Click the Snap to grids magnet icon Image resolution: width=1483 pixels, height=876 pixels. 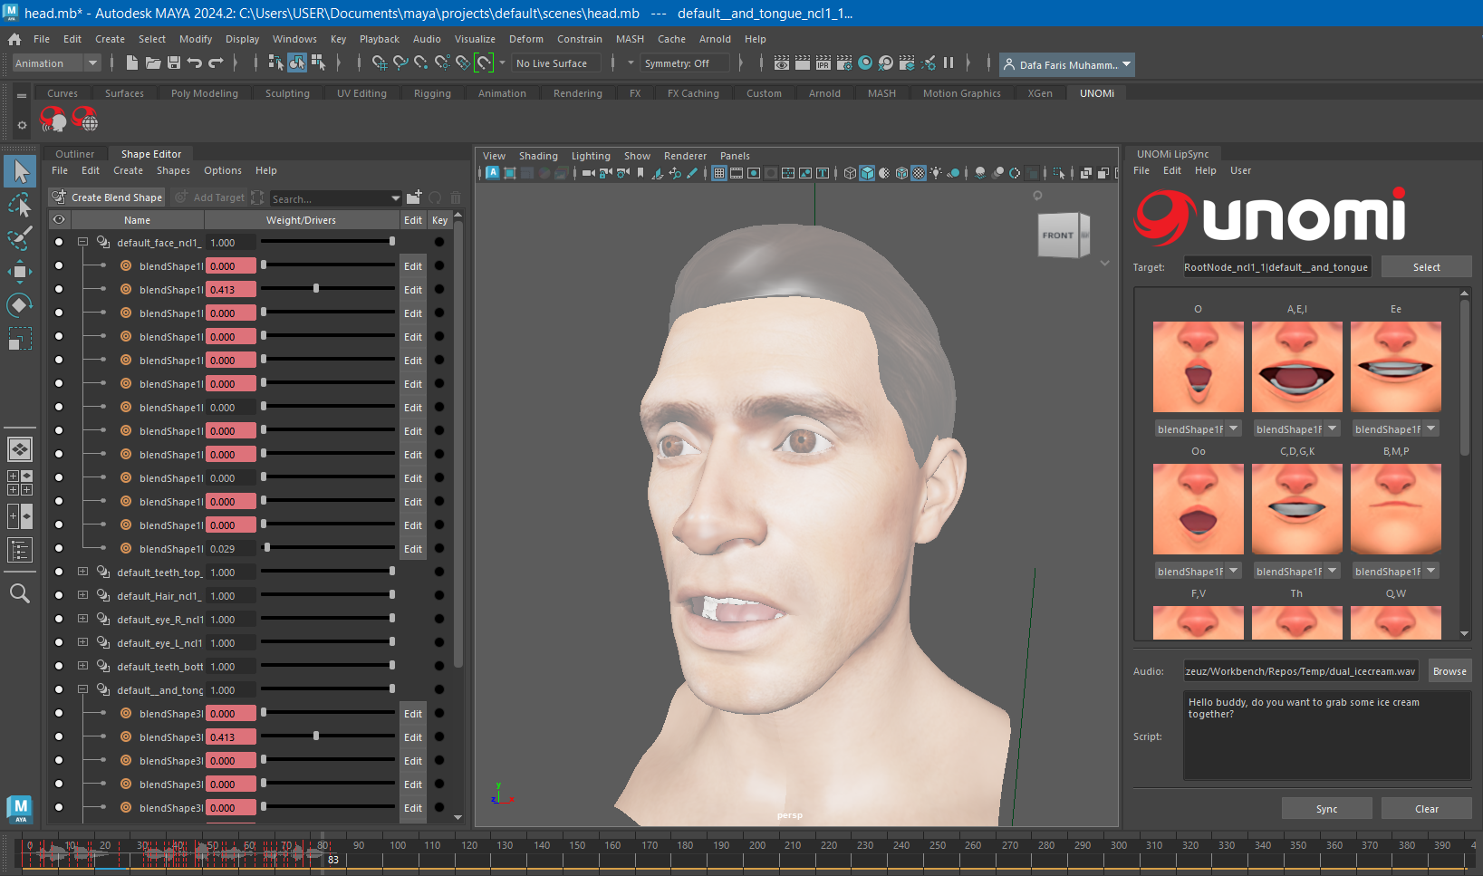[x=379, y=63]
